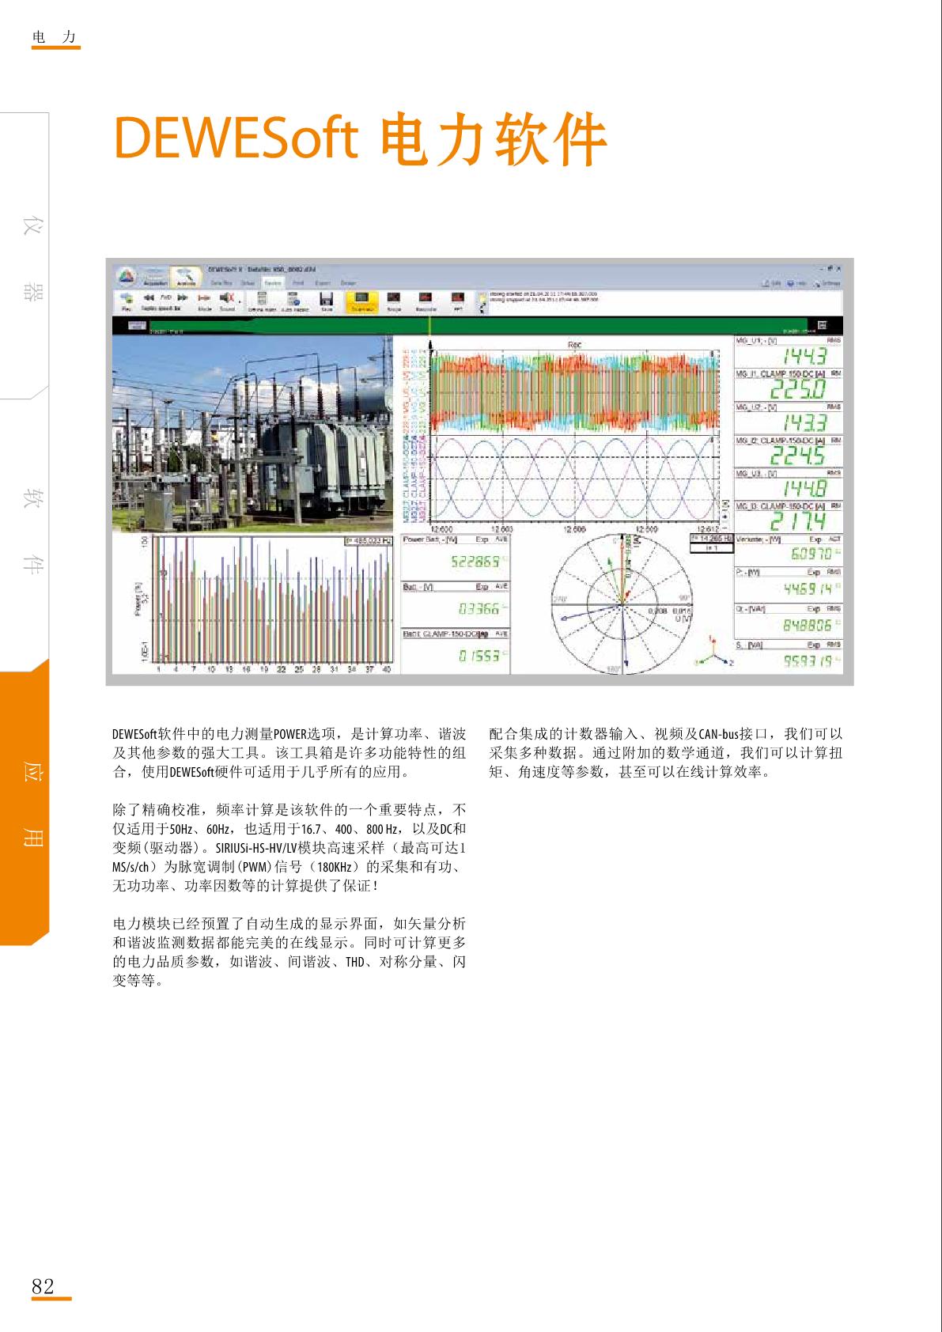This screenshot has height=1332, width=942.
Task: Switch to Acquisition mode
Action: [156, 277]
